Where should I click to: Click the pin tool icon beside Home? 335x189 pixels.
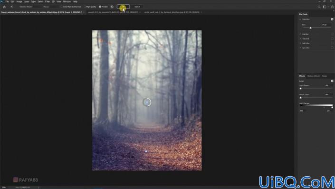(x=12, y=7)
